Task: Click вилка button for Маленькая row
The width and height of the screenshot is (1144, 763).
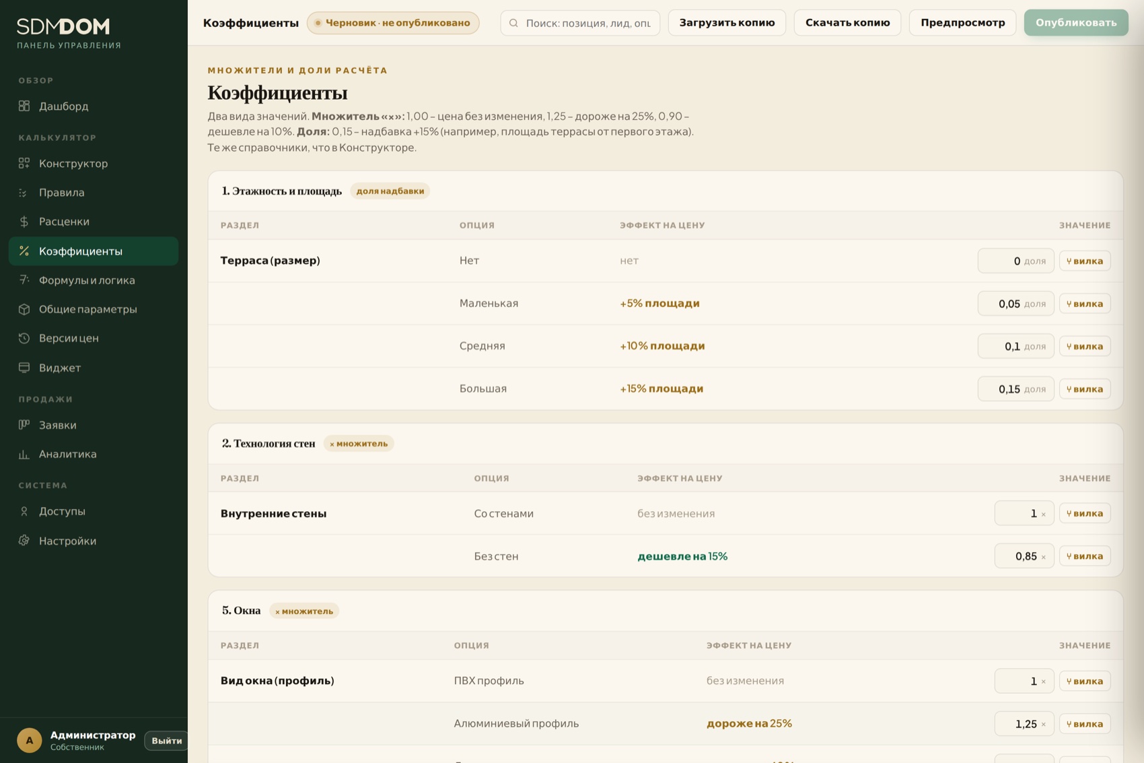Action: 1085,303
